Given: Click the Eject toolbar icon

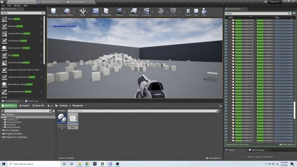Looking at the screenshot, I should point(204,11).
